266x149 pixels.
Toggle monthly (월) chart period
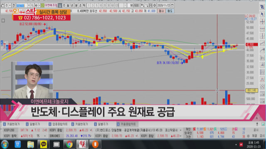tap(68, 5)
